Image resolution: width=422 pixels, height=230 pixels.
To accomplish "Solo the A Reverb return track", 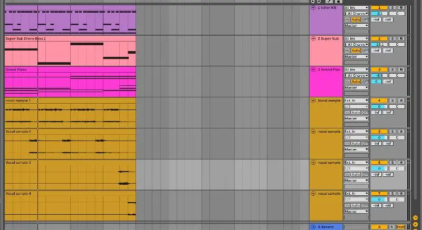I will tap(392, 227).
